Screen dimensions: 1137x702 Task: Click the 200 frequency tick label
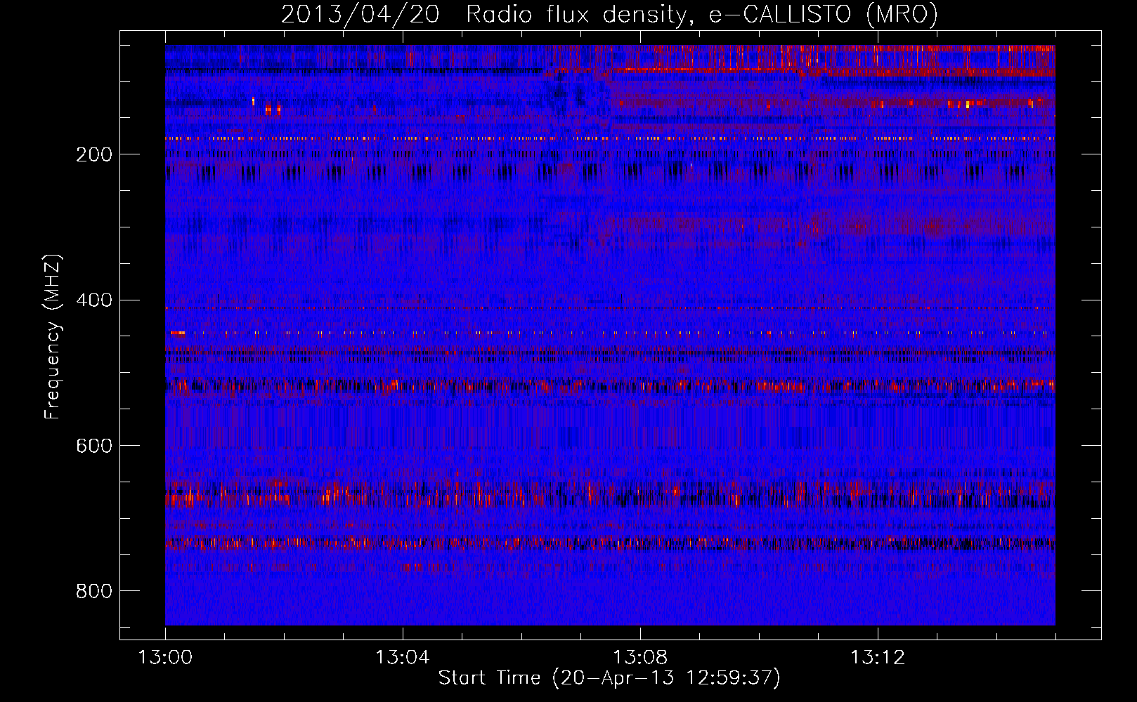pos(94,154)
